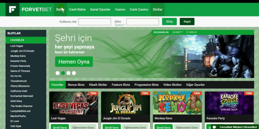Open the Forvetbet customer service chat icon
This screenshot has width=259, height=129.
tap(214, 127)
